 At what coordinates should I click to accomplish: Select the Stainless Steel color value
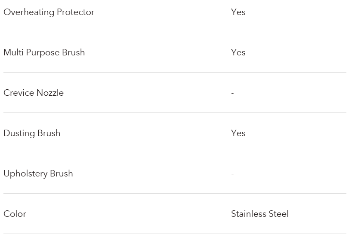[x=259, y=214]
